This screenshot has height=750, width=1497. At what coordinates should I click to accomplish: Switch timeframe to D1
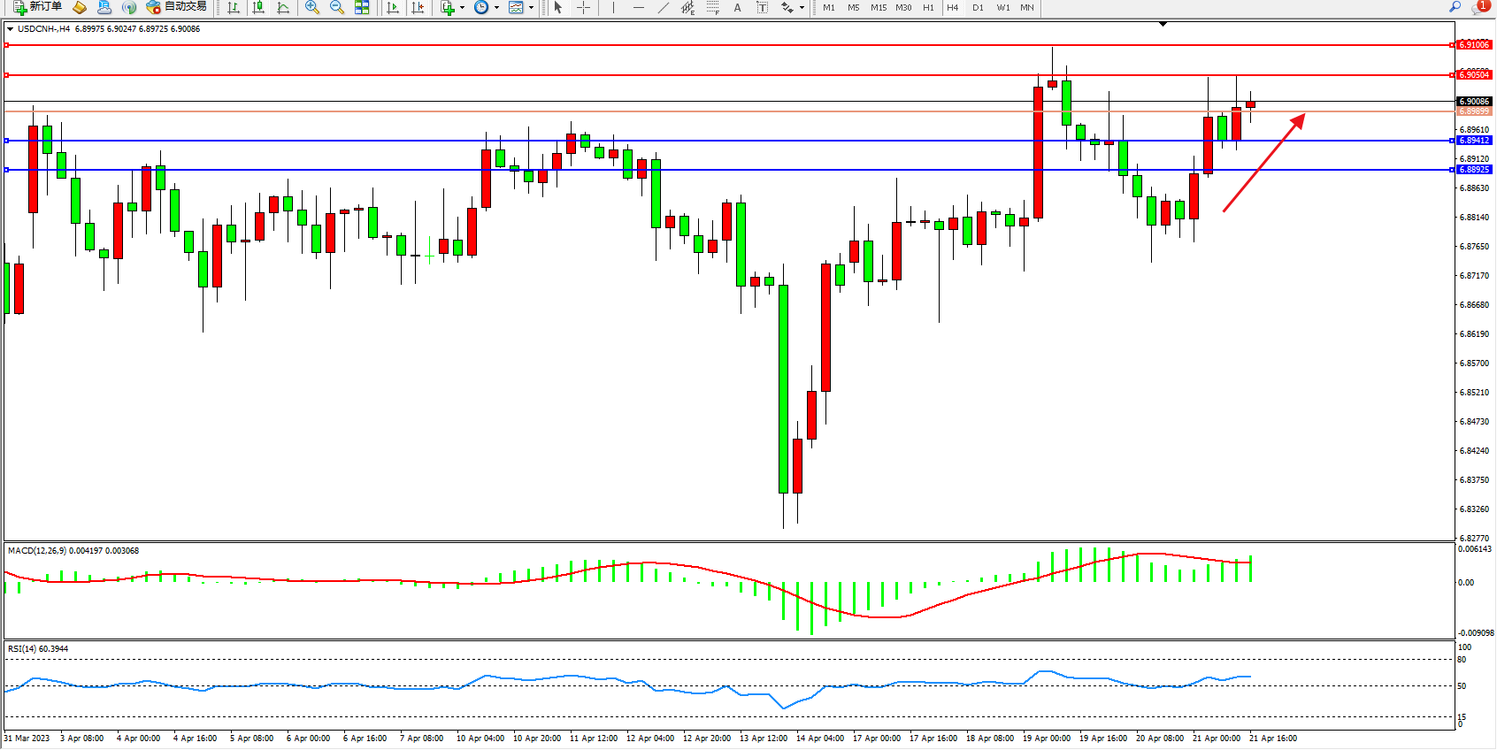[978, 7]
